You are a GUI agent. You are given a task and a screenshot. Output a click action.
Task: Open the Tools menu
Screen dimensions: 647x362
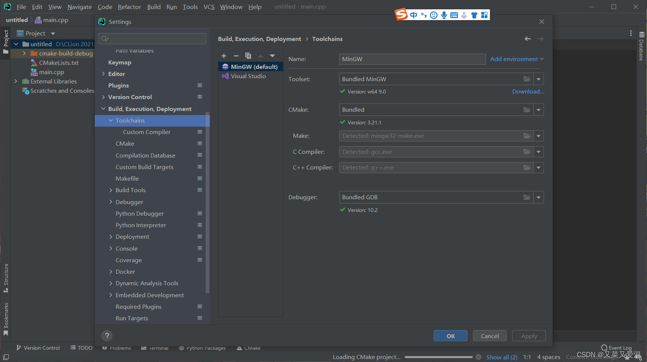(190, 7)
